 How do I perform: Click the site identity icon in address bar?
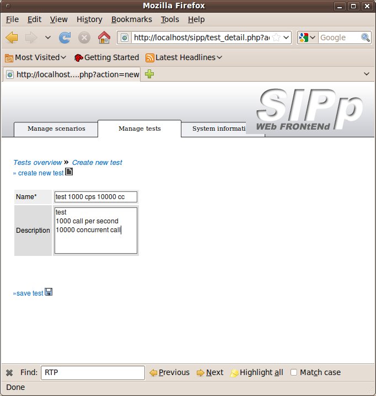(x=124, y=38)
